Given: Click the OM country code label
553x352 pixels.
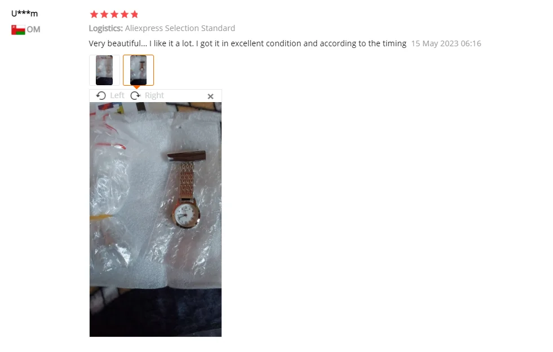Looking at the screenshot, I should point(33,30).
